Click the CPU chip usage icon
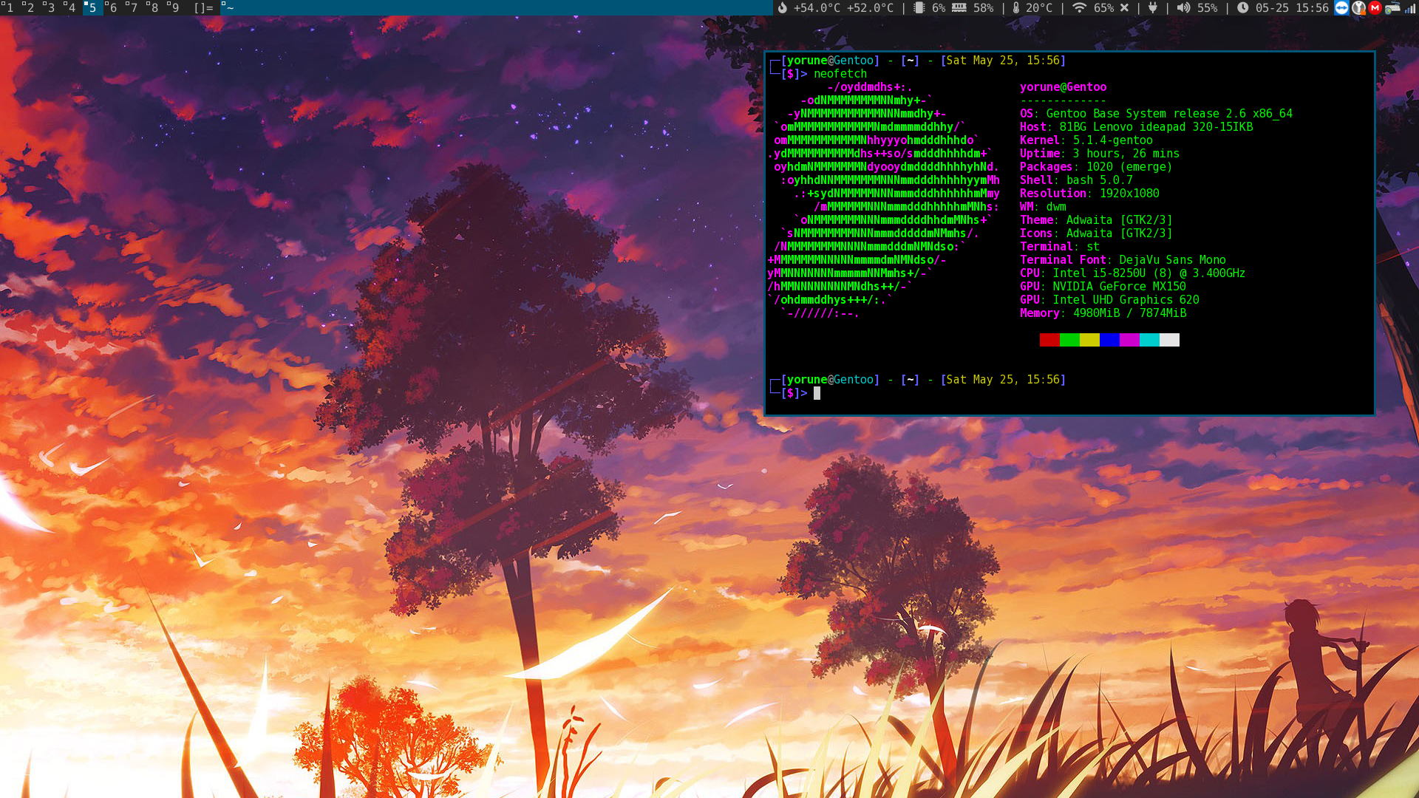 [x=919, y=8]
